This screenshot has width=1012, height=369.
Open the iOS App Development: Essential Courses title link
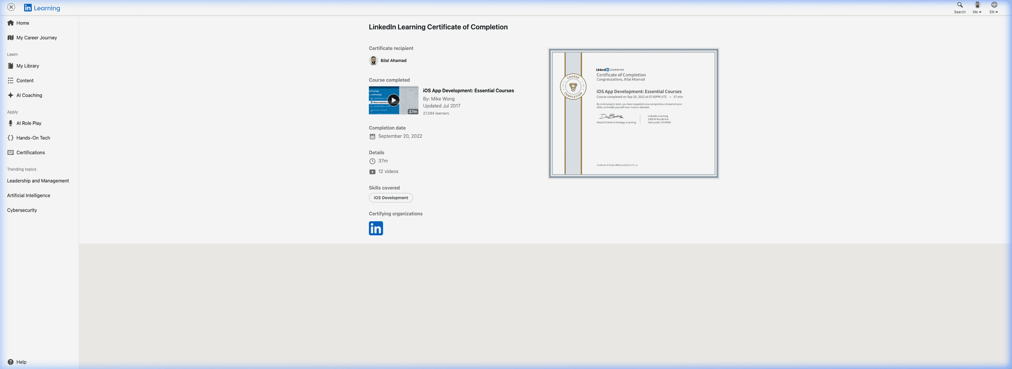(x=469, y=91)
